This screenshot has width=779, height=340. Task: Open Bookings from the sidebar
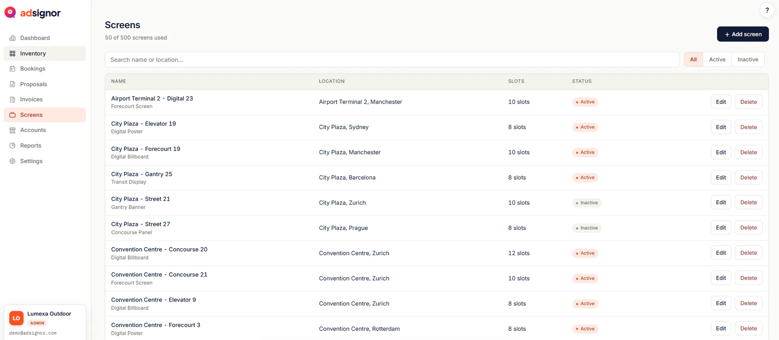(x=45, y=69)
